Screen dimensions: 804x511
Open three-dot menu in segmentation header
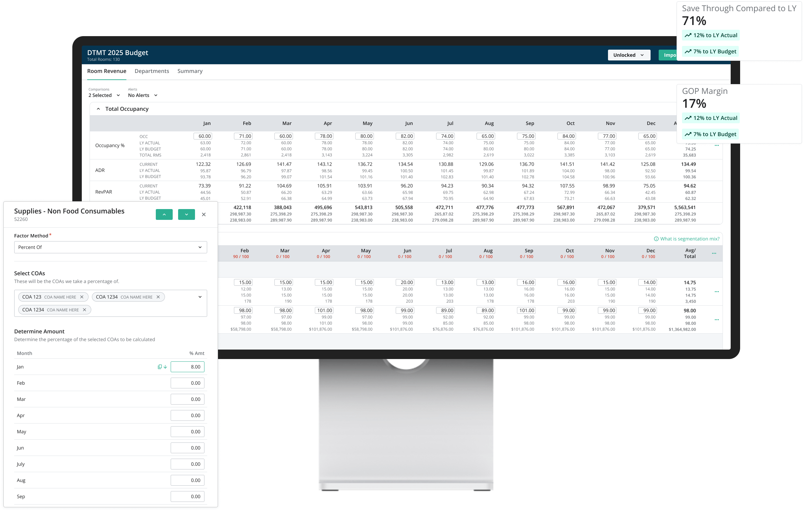tap(714, 253)
